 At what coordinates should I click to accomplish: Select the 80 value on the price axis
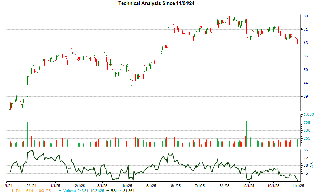pyautogui.click(x=306, y=15)
